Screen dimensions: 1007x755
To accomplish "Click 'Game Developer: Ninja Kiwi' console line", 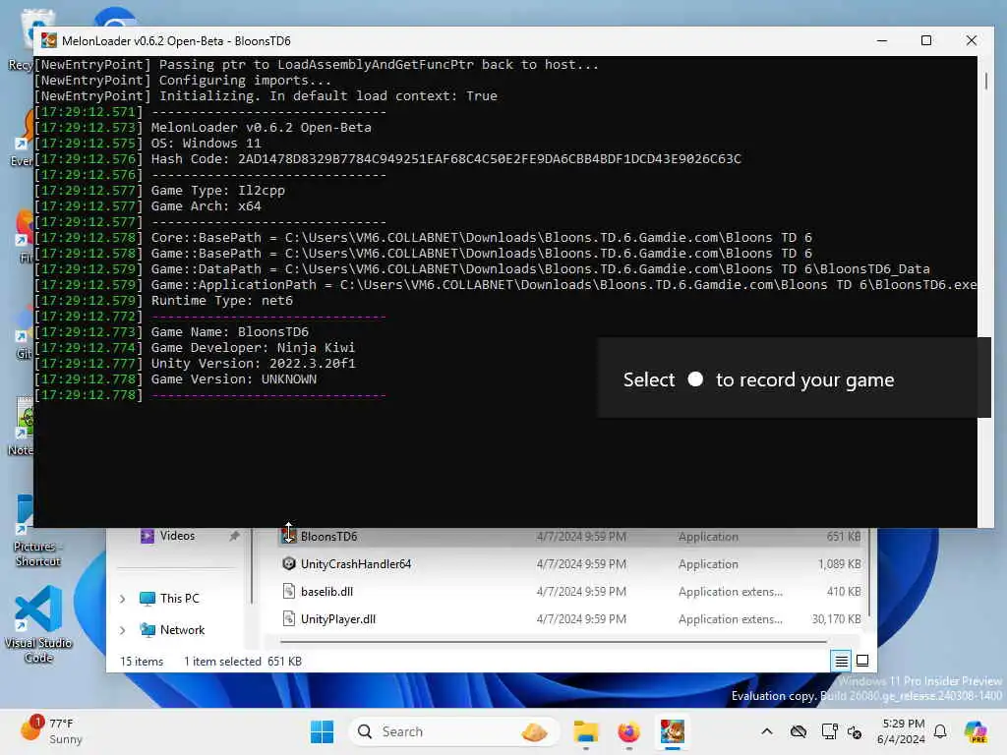I will [x=253, y=347].
